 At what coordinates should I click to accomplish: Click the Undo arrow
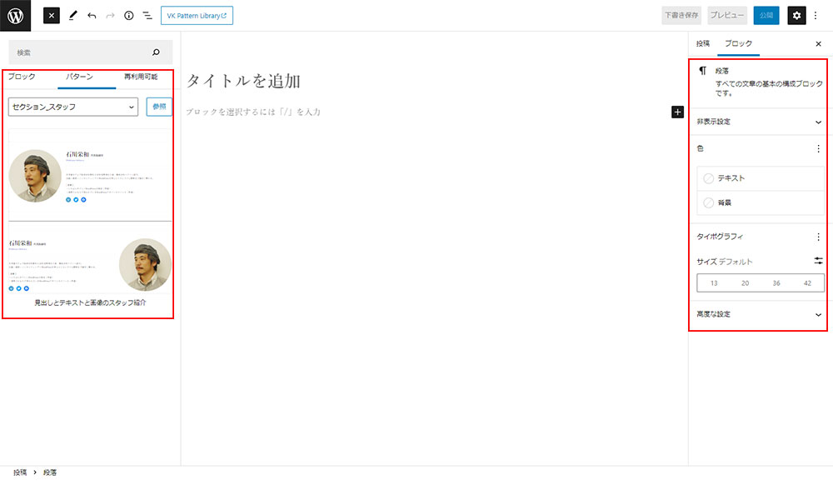pos(92,15)
